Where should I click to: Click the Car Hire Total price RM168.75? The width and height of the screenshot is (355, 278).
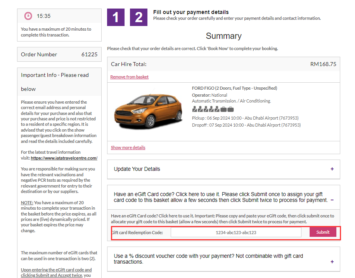(x=323, y=64)
